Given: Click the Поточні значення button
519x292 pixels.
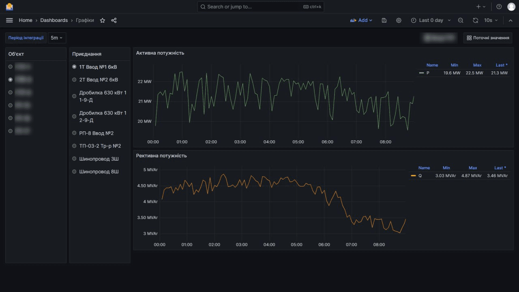Looking at the screenshot, I should coord(488,38).
